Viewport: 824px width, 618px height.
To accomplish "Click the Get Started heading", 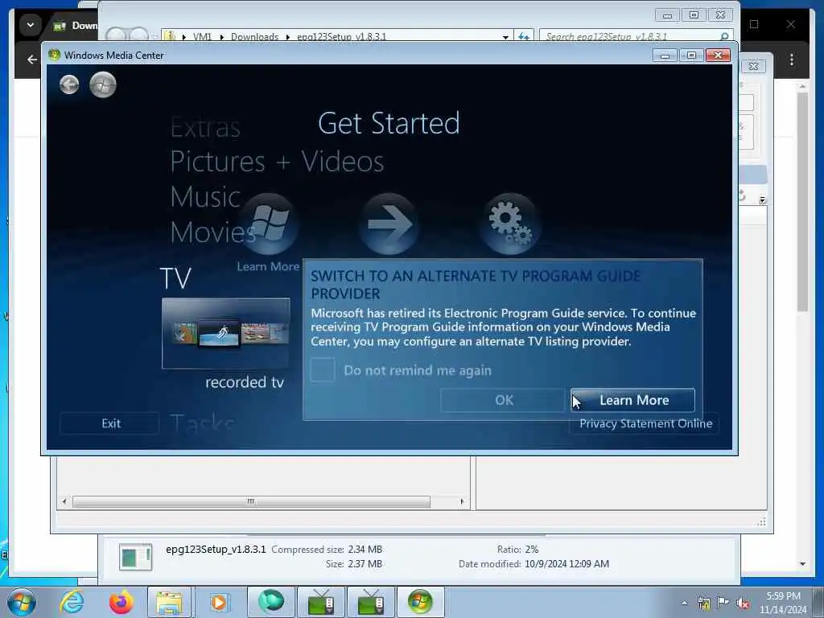I will [389, 123].
